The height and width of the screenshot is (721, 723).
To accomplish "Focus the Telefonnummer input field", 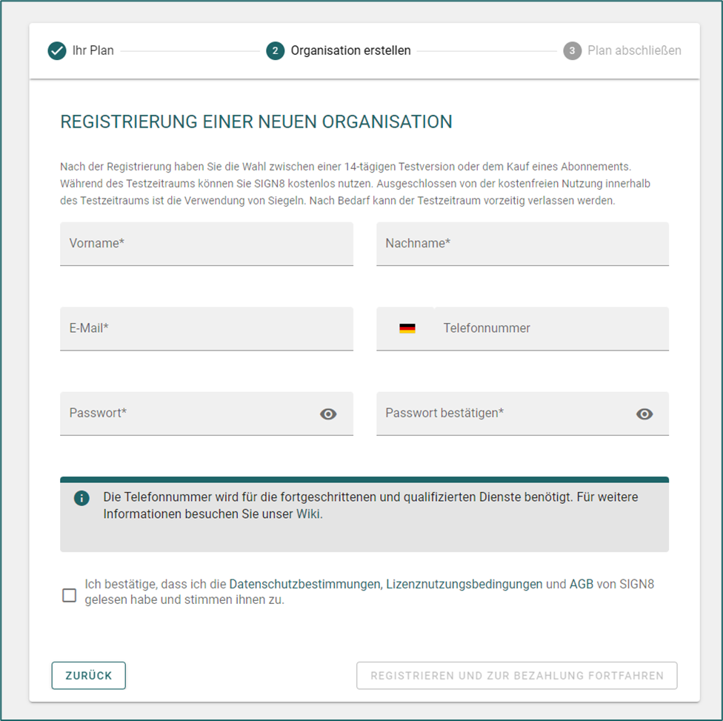I will [551, 329].
